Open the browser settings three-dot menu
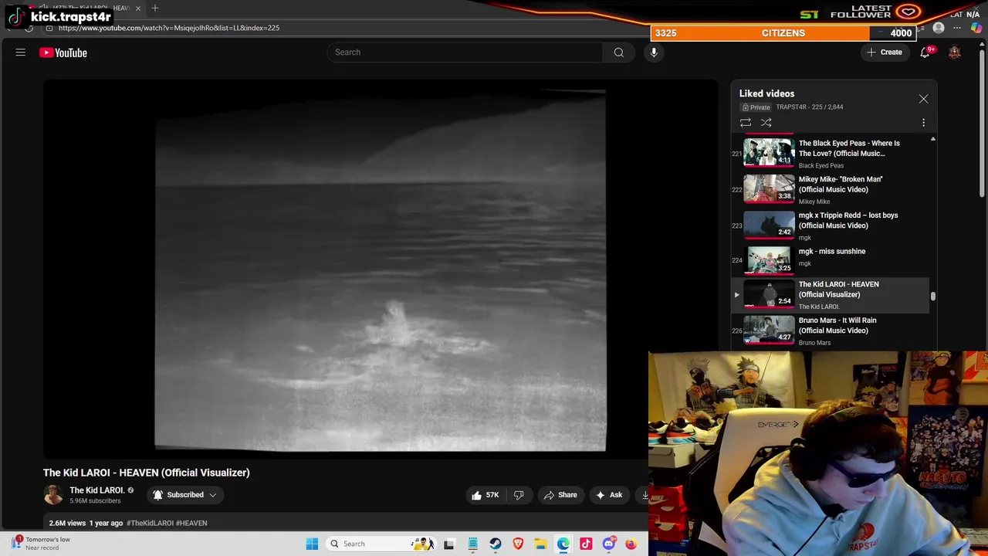This screenshot has height=556, width=988. tap(957, 28)
